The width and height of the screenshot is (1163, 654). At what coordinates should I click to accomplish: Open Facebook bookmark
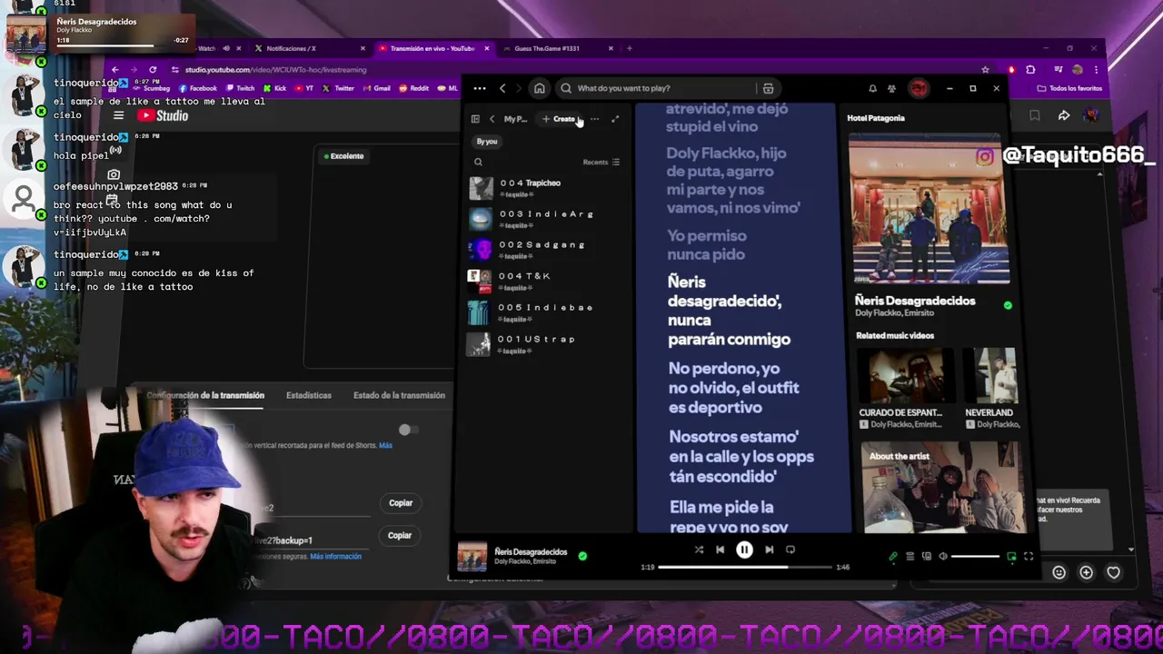(198, 88)
